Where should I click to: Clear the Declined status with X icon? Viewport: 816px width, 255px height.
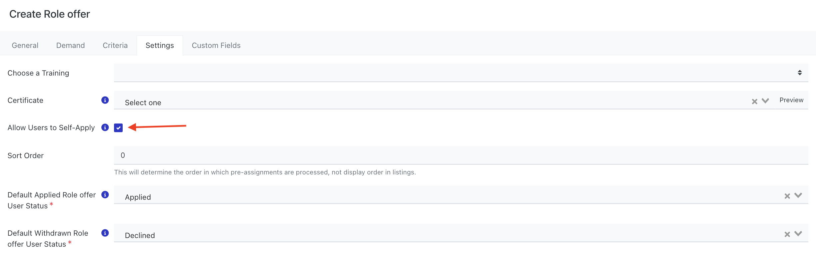pyautogui.click(x=787, y=234)
